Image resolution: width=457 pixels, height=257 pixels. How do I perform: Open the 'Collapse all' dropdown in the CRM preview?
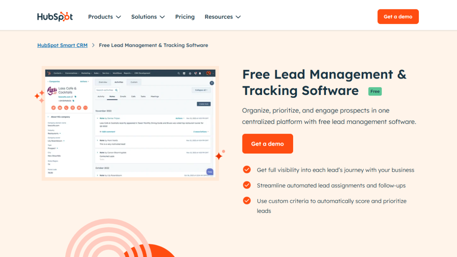201,90
